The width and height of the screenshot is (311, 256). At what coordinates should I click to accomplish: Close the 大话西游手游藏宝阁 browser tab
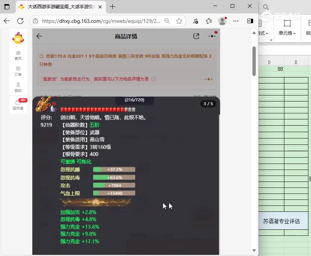tap(100, 7)
